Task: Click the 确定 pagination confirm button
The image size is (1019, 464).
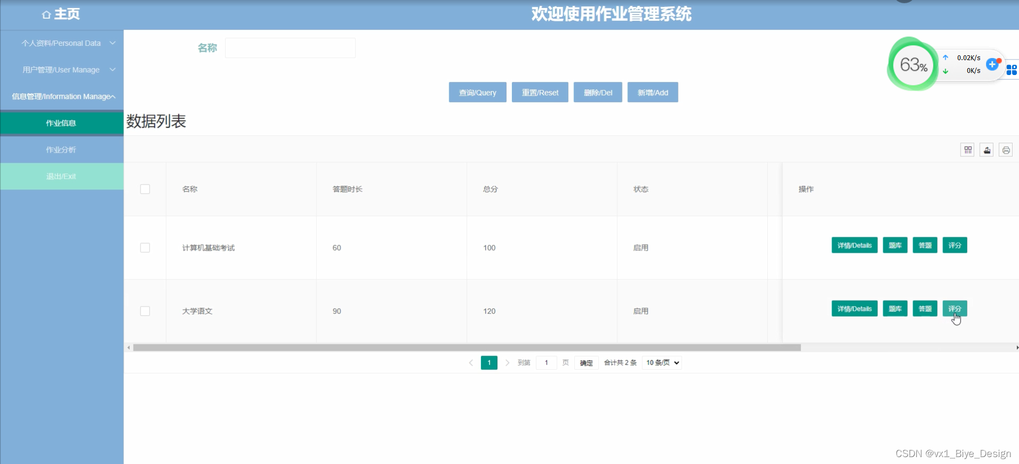Action: click(x=586, y=363)
